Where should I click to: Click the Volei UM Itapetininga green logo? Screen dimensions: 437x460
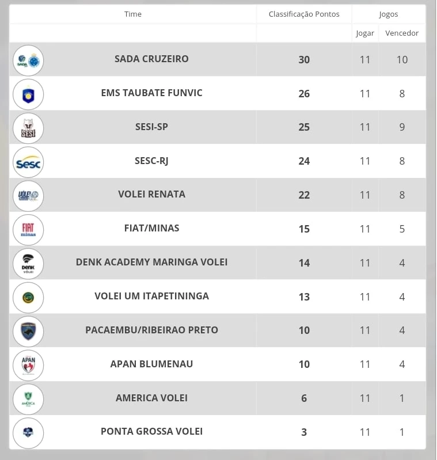tap(28, 298)
